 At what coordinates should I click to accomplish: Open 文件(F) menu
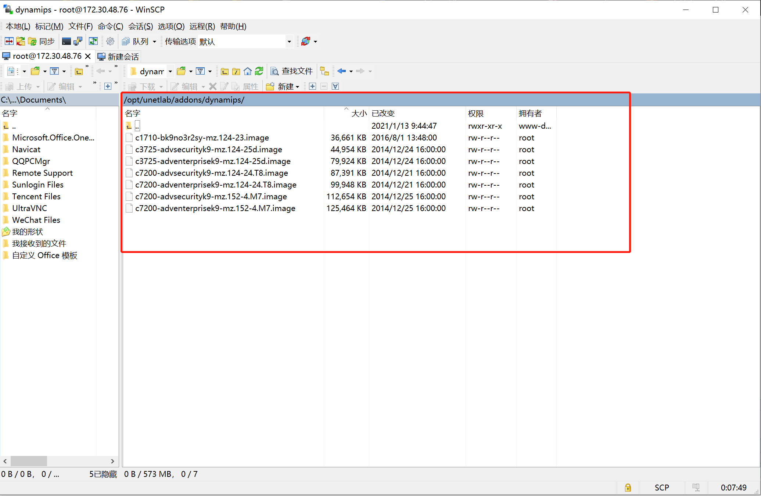pos(80,26)
